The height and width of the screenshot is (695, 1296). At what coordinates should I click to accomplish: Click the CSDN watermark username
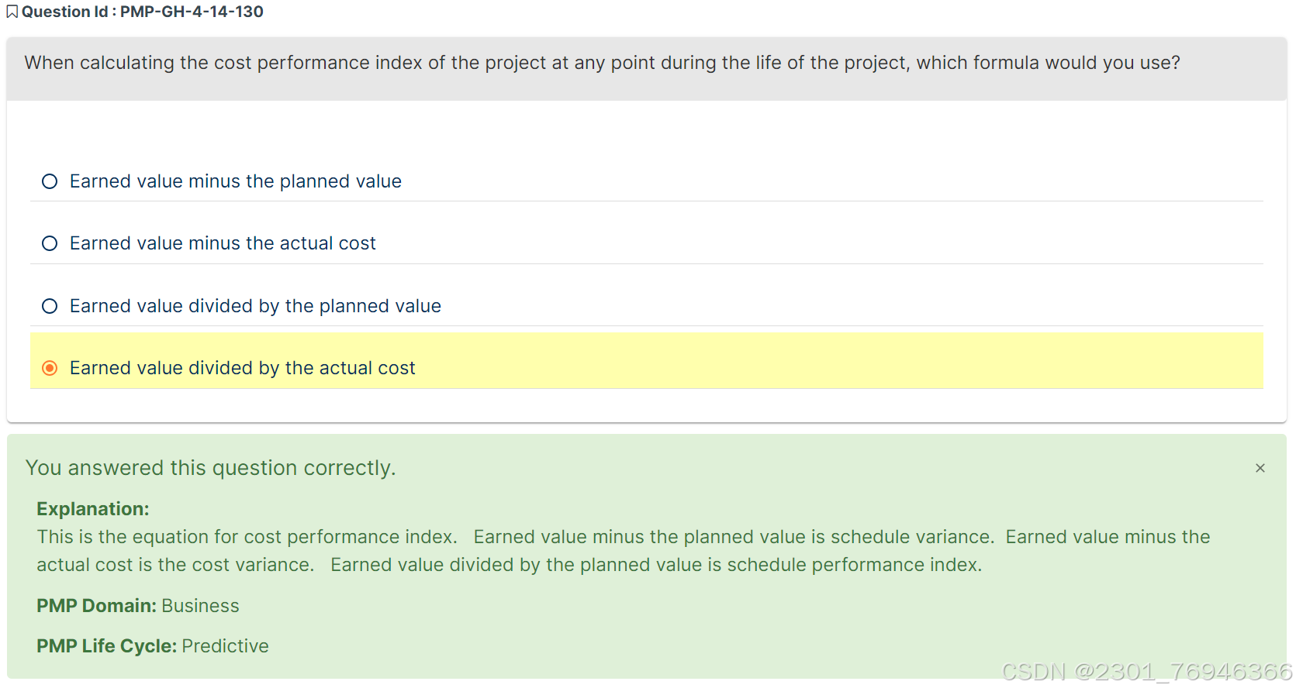[1184, 671]
